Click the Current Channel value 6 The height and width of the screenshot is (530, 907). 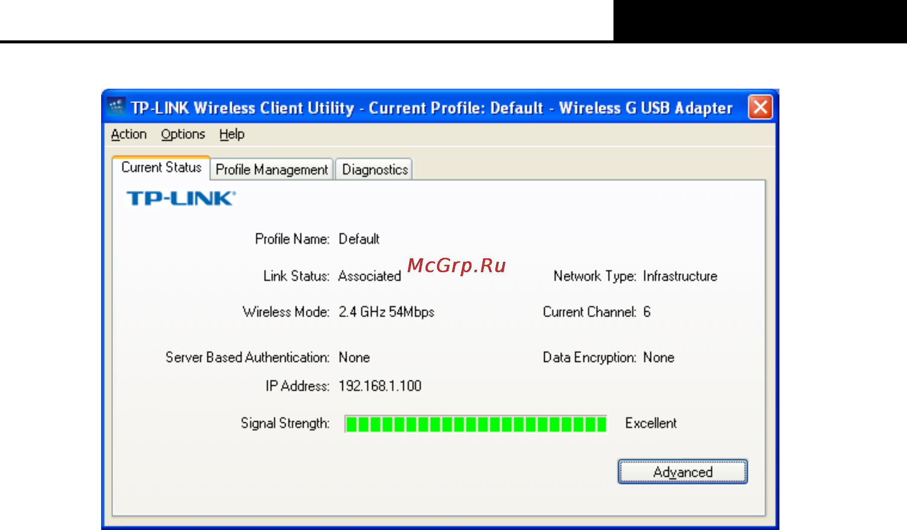coord(647,312)
